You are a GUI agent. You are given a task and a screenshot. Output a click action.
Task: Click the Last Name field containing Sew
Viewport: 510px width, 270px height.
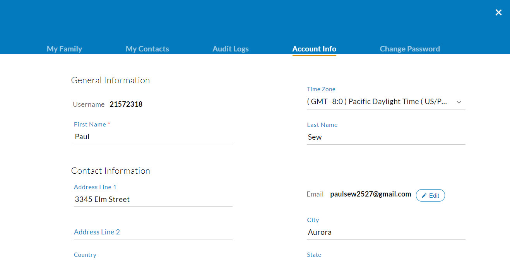tap(386, 137)
